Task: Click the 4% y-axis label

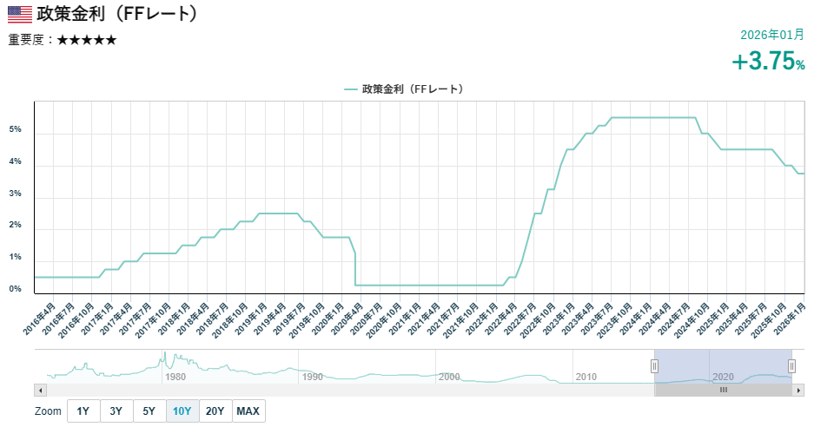Action: (x=15, y=161)
